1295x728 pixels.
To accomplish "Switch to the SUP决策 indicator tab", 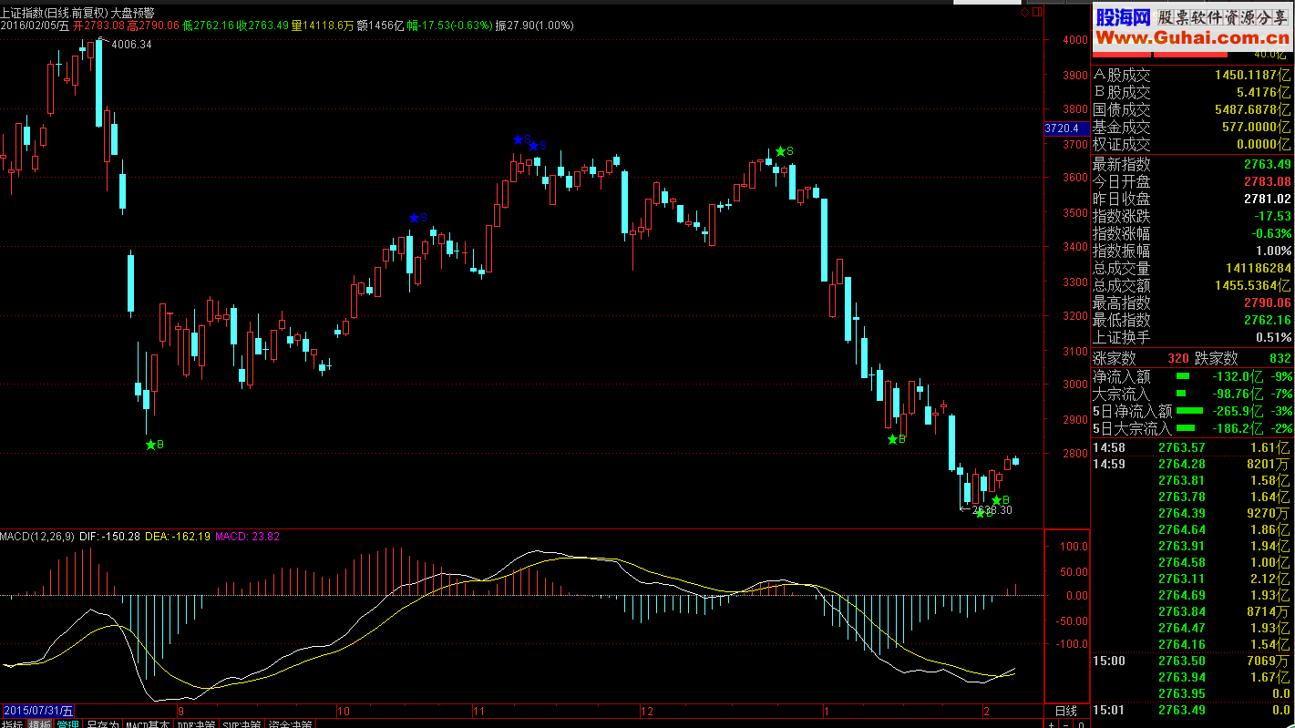I will point(243,723).
